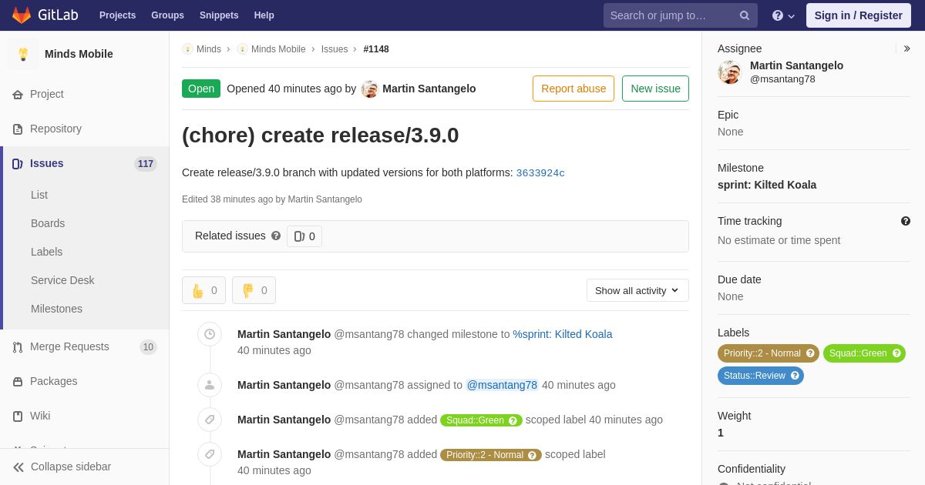Click the search magnifier icon
The height and width of the screenshot is (485, 925).
click(744, 15)
